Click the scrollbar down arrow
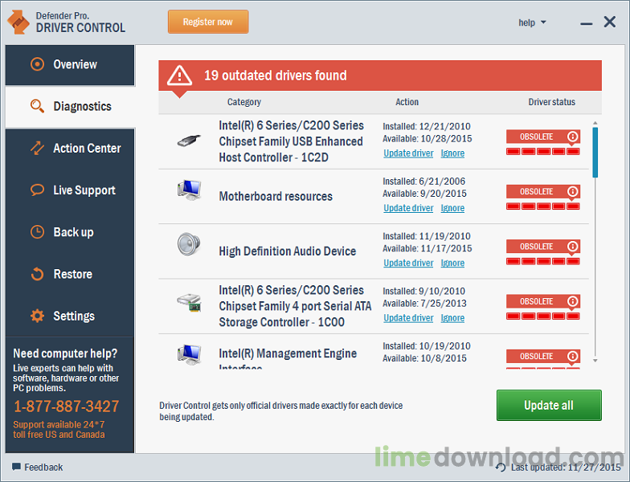 [595, 361]
